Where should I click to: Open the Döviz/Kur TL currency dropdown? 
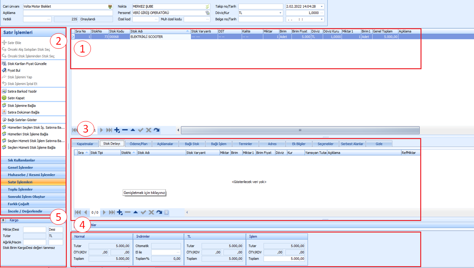tap(281, 13)
